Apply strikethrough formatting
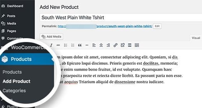This screenshot has width=202, height=108. 58,45
